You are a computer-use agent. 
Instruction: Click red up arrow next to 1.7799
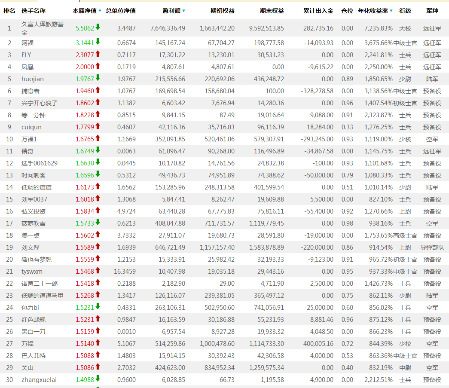click(x=98, y=126)
